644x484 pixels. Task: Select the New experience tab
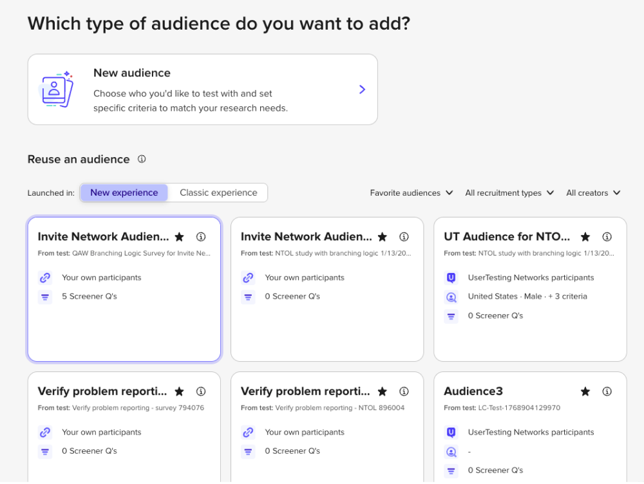click(124, 192)
